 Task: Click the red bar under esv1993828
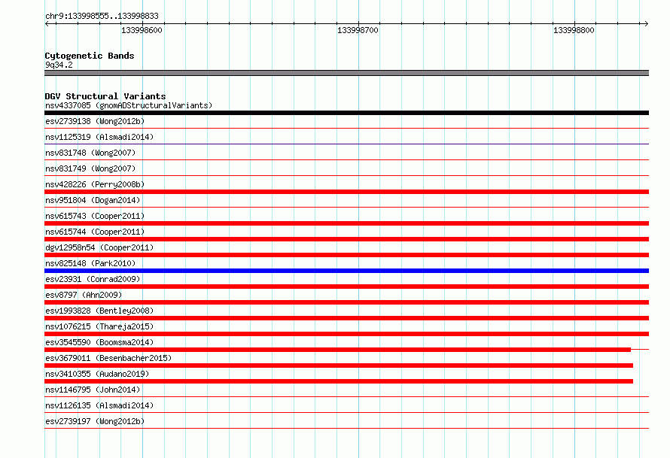tap(346, 318)
